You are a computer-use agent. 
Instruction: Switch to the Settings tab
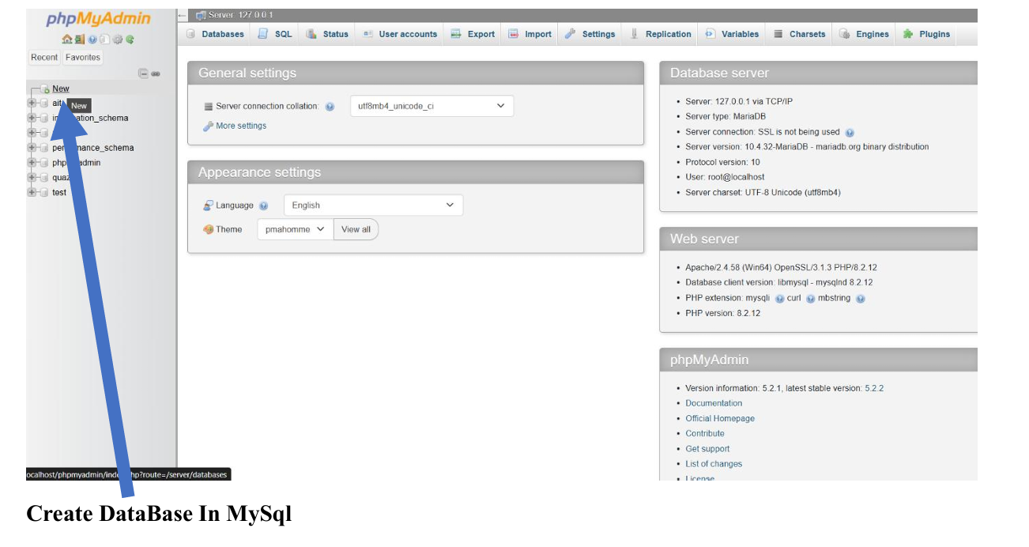[x=590, y=34]
